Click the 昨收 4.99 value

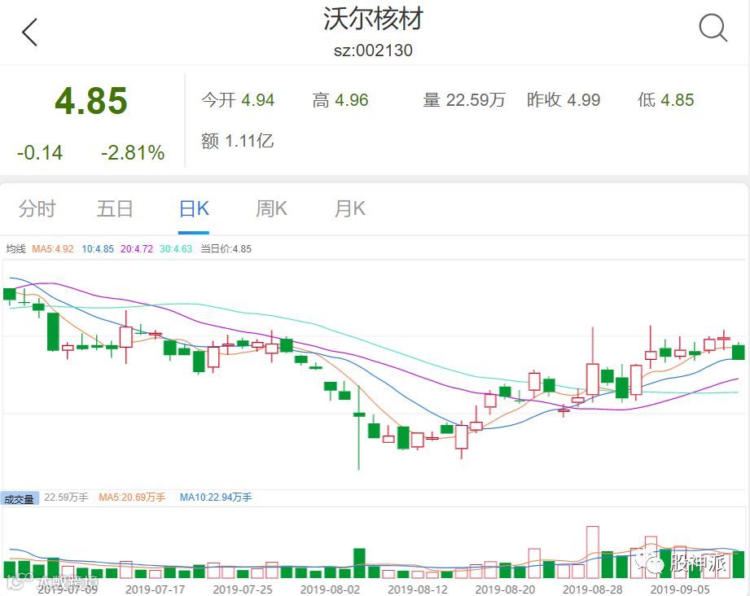tap(564, 100)
